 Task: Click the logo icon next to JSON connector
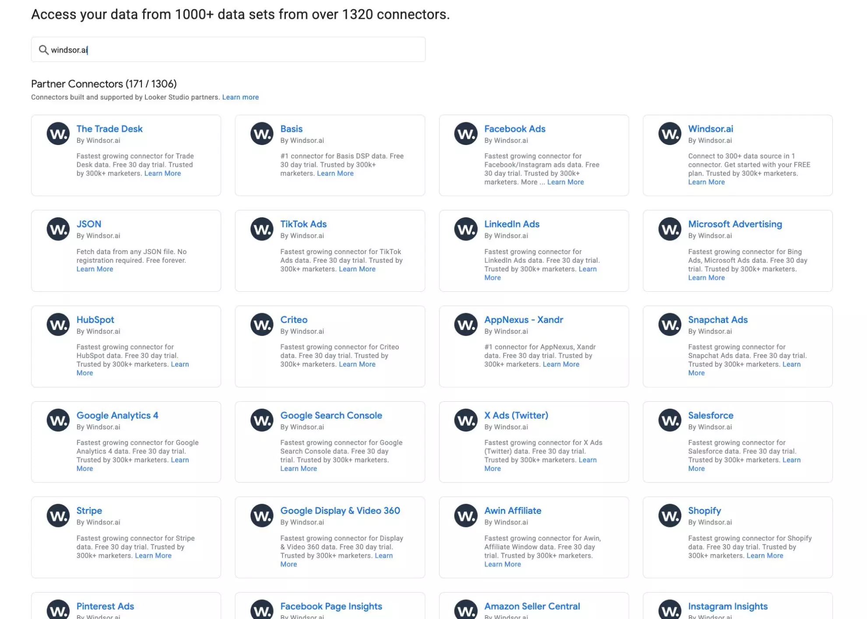point(58,229)
